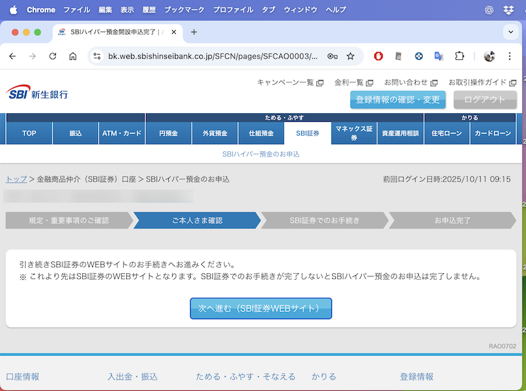Select the 円預金 navigation tab
This screenshot has height=391, width=526.
[169, 133]
